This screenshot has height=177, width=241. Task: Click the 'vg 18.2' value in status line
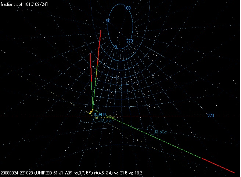pyautogui.click(x=136, y=173)
